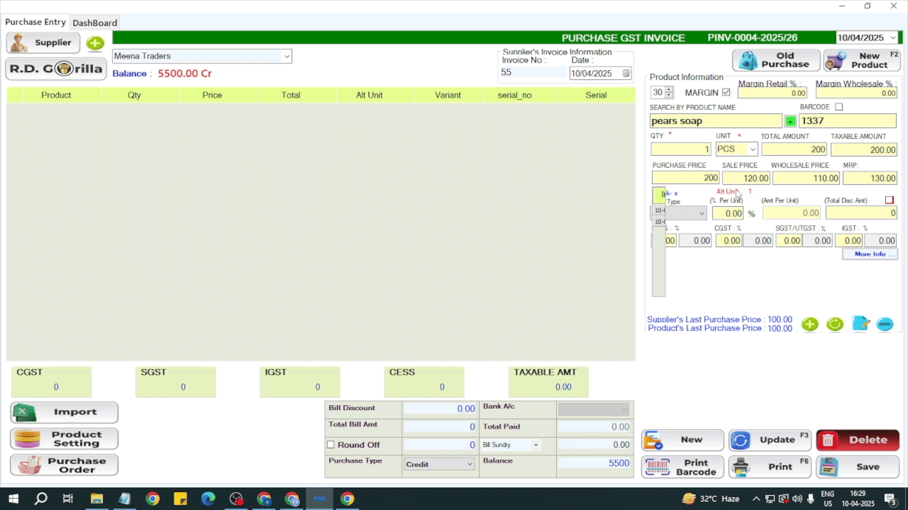Viewport: 908px width, 510px height.
Task: Click the blue remove item minus icon
Action: [884, 324]
